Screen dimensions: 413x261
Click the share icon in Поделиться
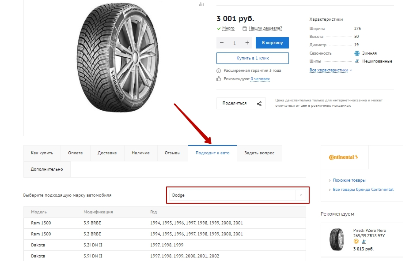[x=259, y=104]
